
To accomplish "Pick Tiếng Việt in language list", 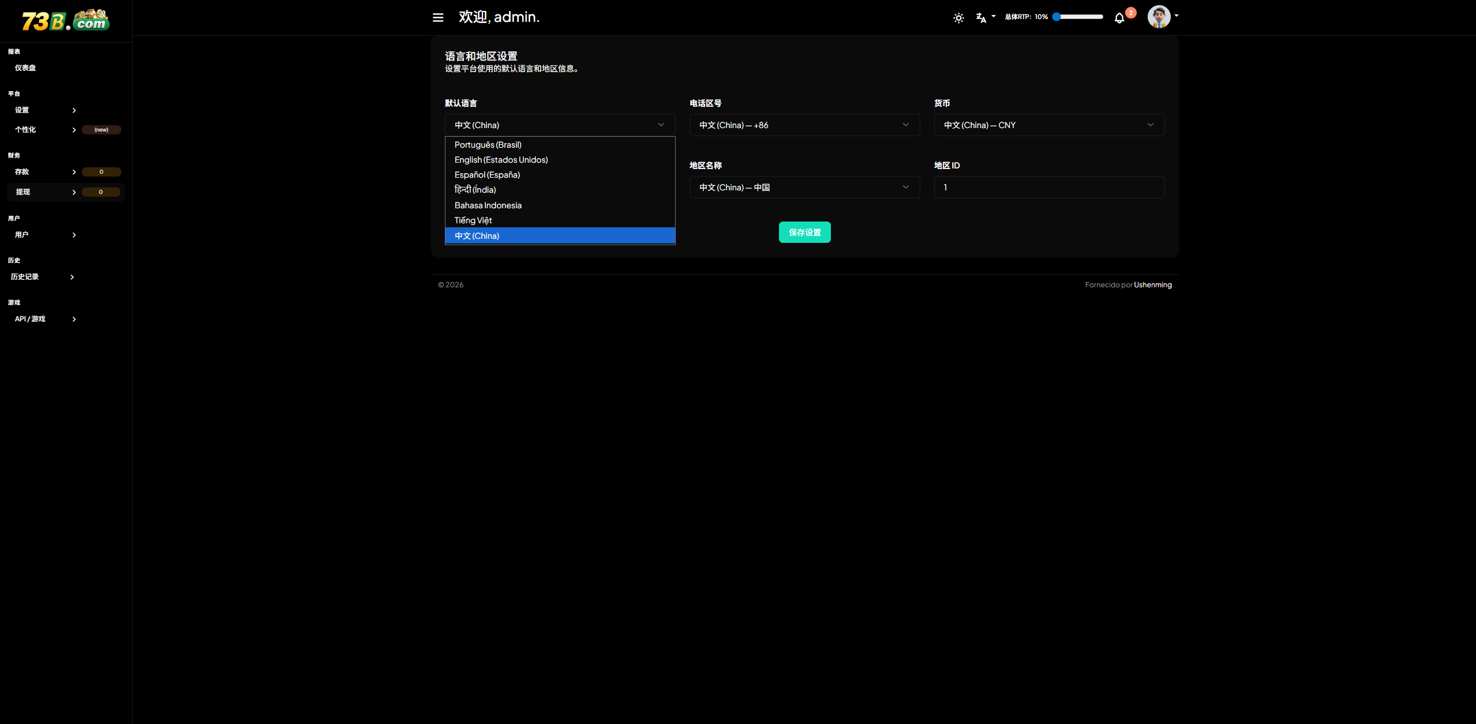I will coord(473,220).
